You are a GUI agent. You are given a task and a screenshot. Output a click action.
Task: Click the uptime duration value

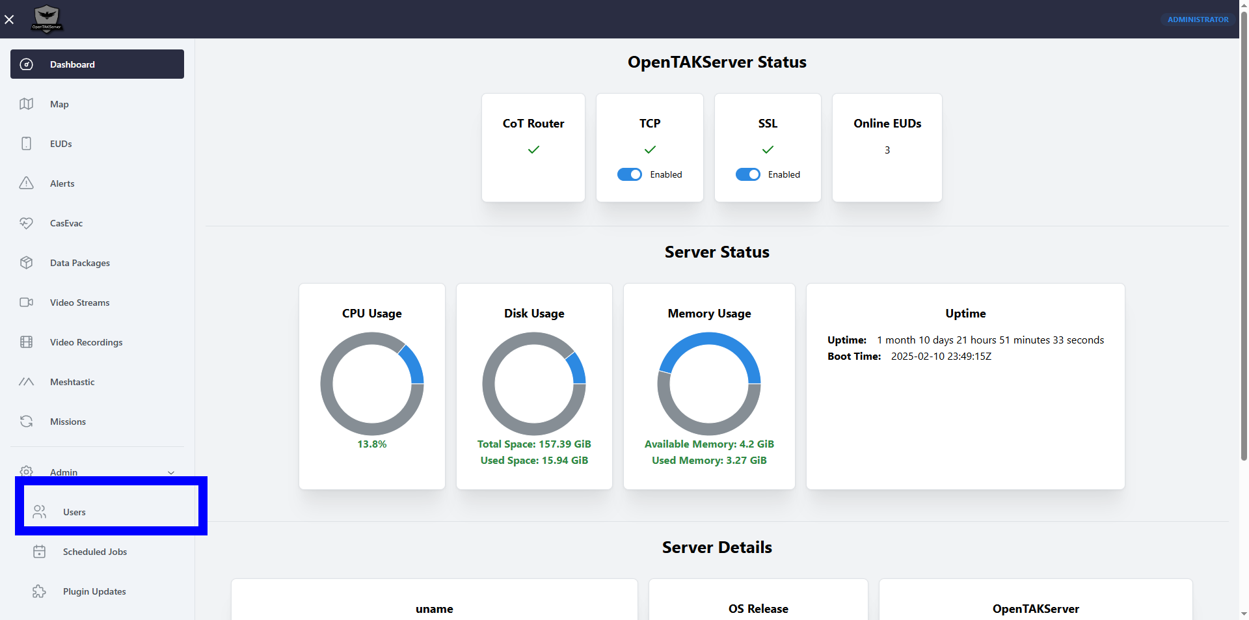tap(990, 340)
